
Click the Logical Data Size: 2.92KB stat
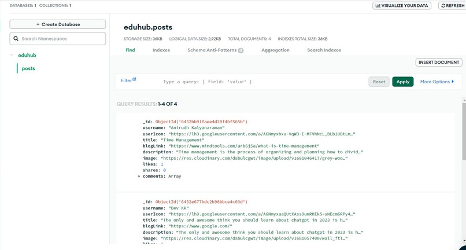pos(195,39)
